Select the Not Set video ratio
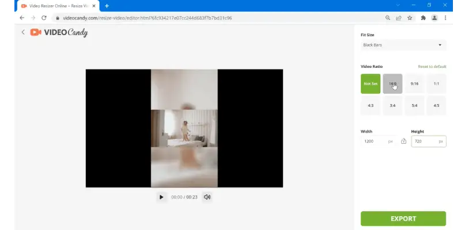461x230 pixels. point(371,84)
